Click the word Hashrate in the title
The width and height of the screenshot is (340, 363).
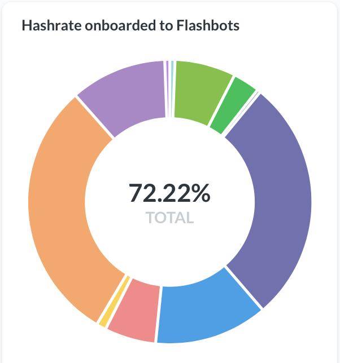51,25
